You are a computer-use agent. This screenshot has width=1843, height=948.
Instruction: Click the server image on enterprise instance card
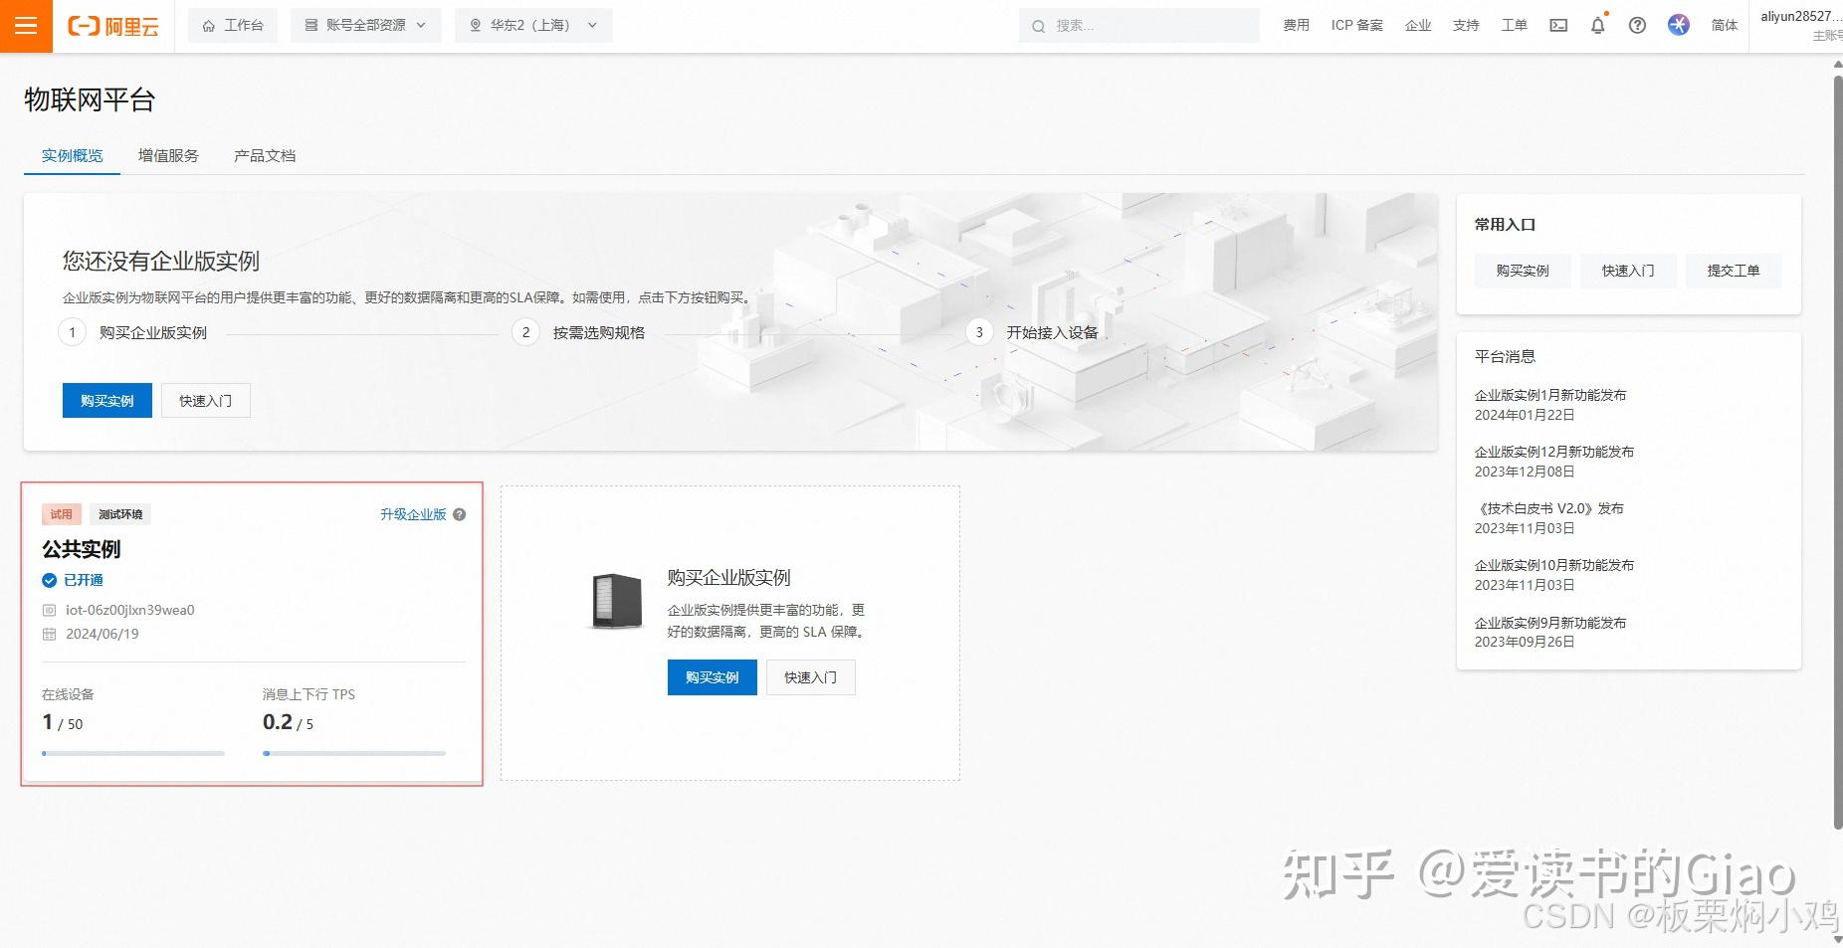(617, 601)
